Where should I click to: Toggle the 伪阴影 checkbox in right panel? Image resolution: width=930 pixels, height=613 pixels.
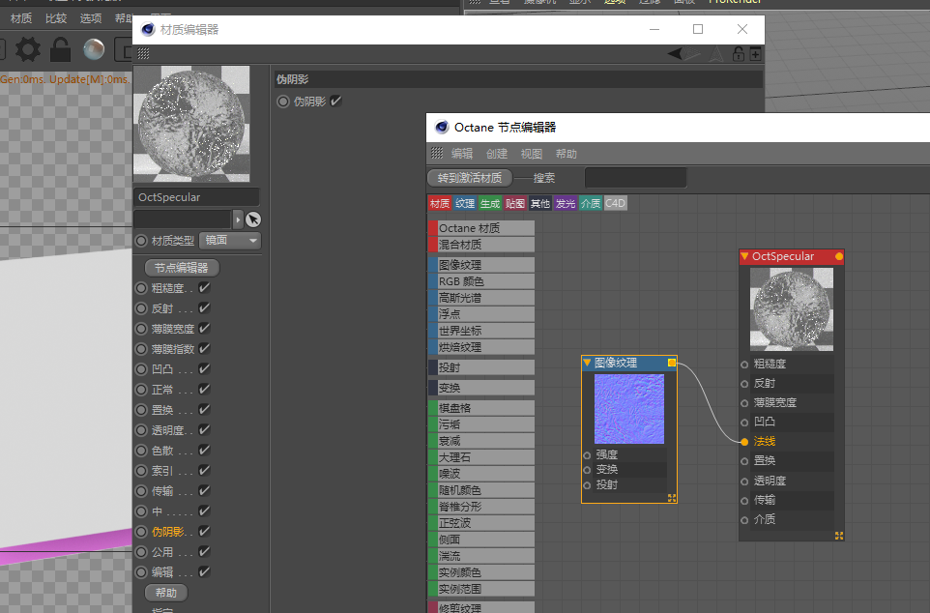pos(335,101)
